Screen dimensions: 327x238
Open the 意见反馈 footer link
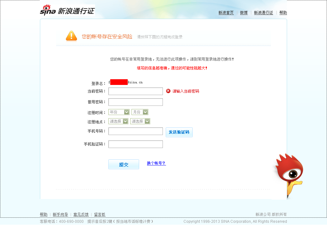(81, 215)
